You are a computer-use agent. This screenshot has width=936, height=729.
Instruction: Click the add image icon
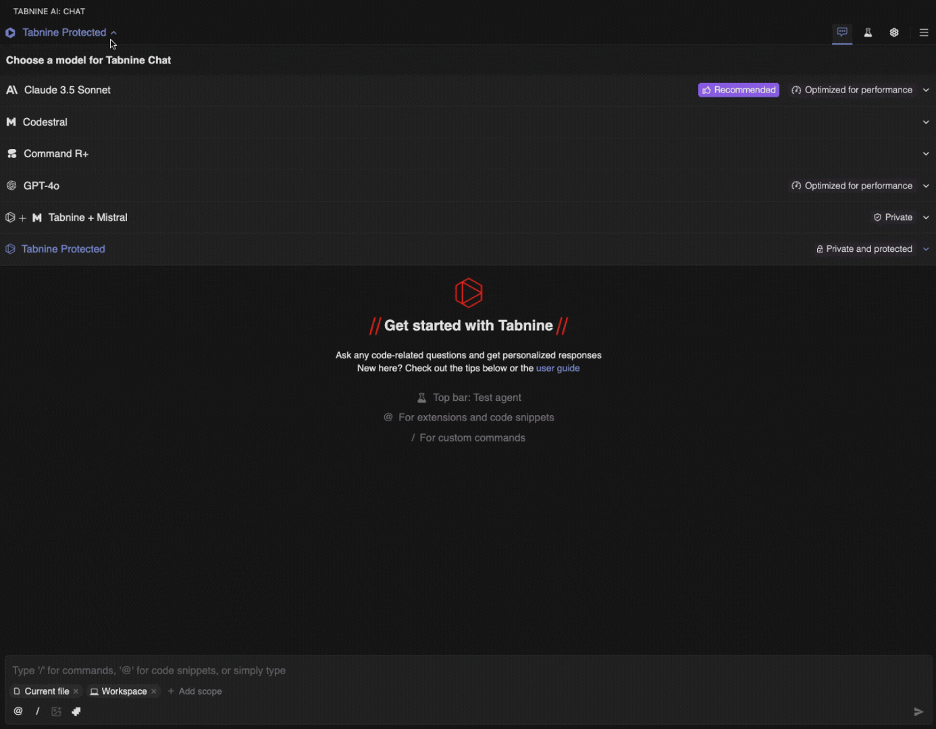coord(57,711)
